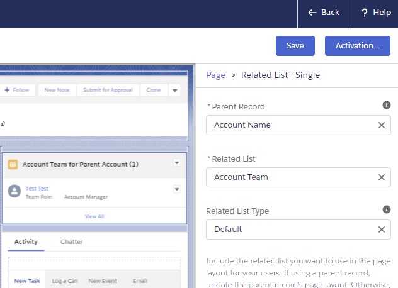Screen dimensions: 398x288
Task: Expand the actions dropdown next to Clone
Action: [x=174, y=90]
